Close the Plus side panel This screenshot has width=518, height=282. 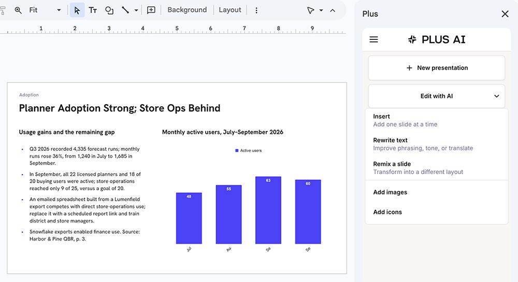[x=505, y=14]
